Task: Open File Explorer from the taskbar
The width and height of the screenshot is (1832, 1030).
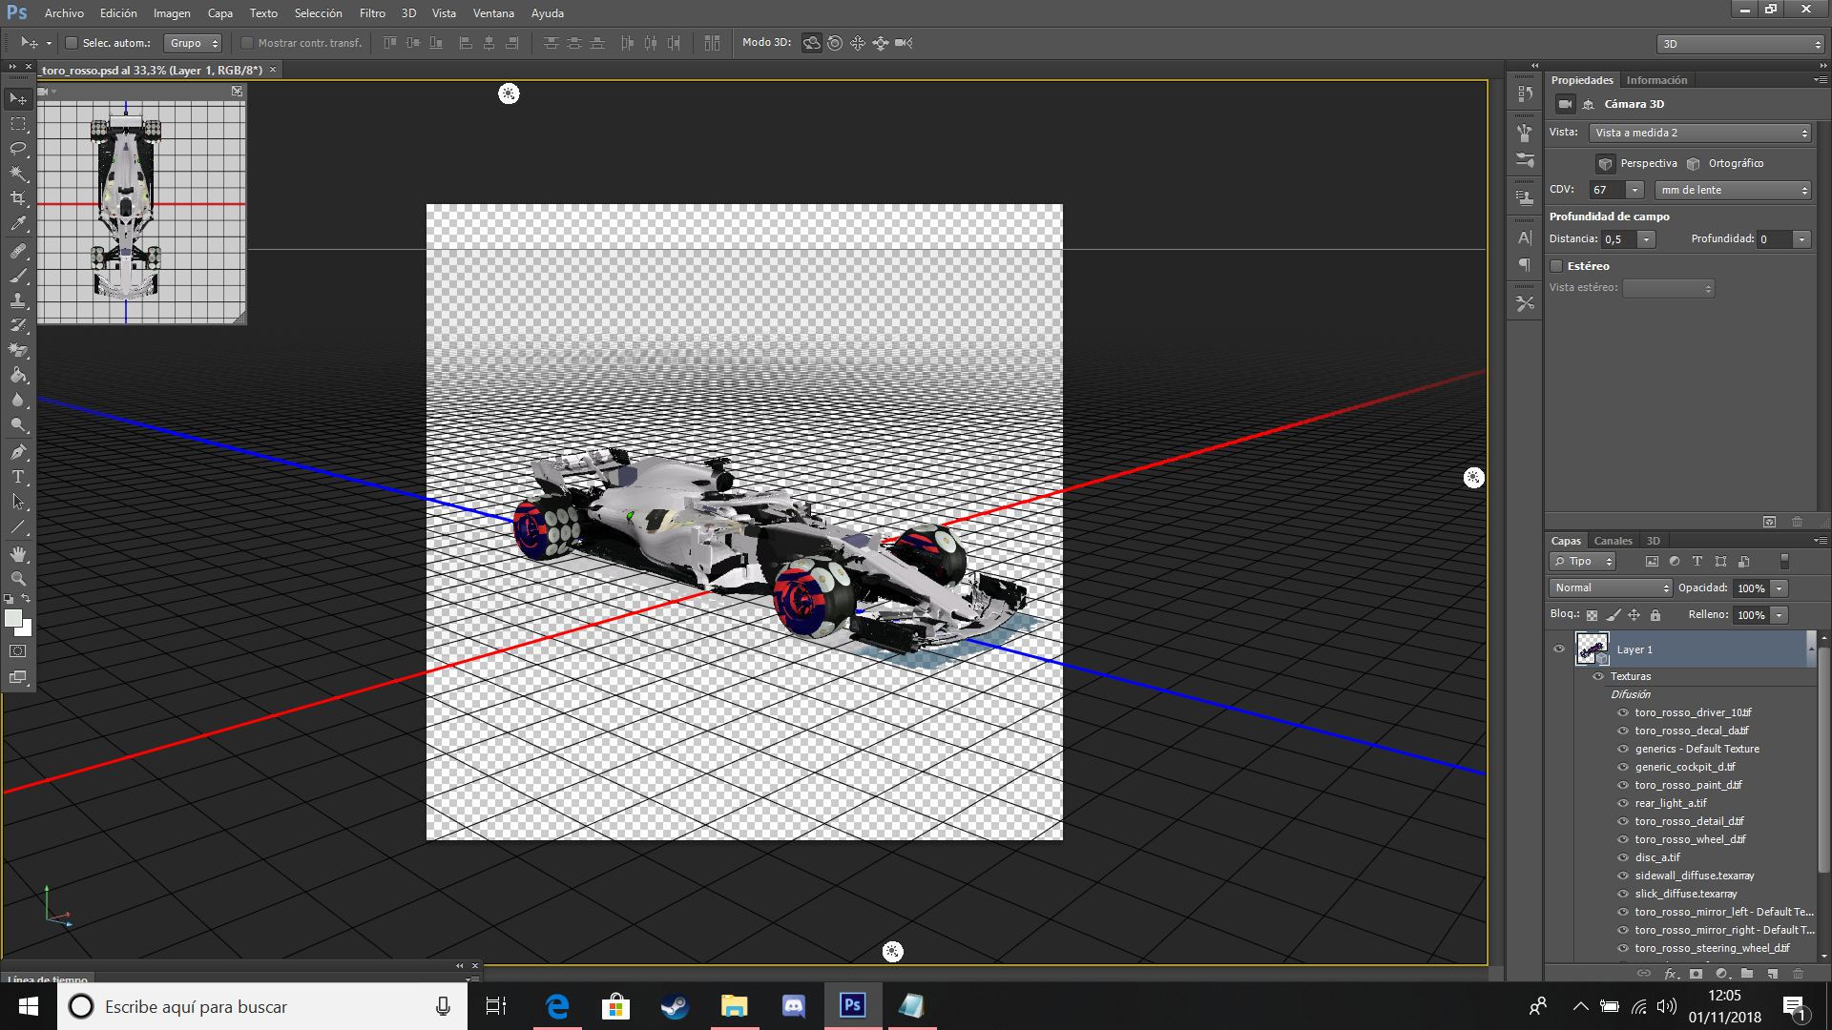Action: click(x=734, y=1006)
